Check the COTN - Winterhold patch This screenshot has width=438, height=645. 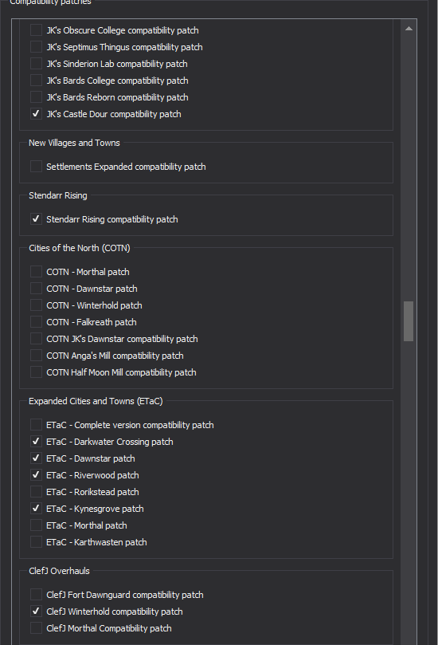(x=36, y=305)
